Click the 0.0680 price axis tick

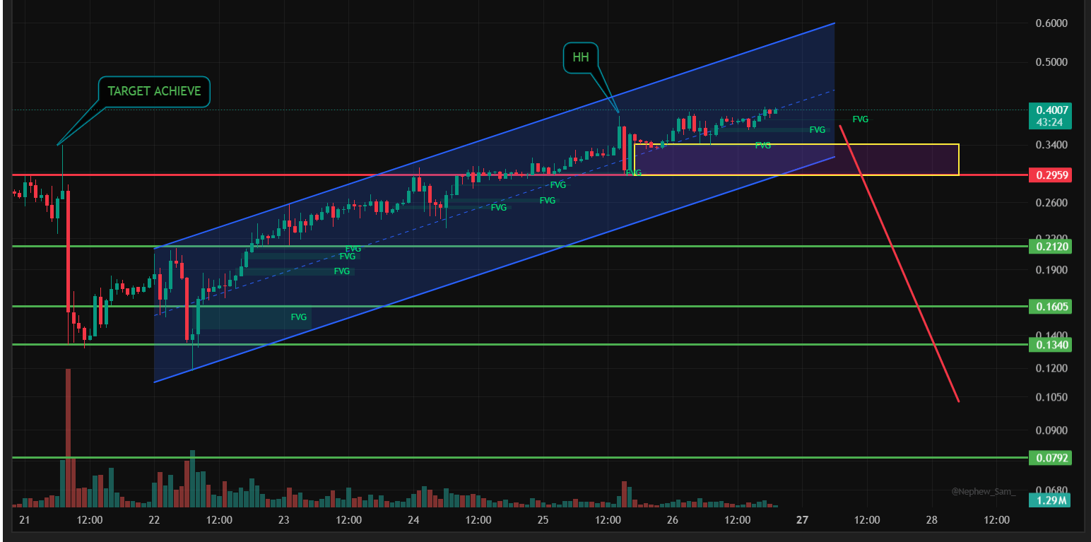click(1051, 490)
